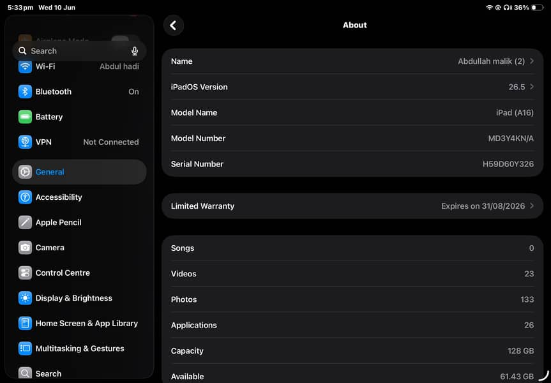The height and width of the screenshot is (383, 551).
Task: Tap 'Expires on 31/08/2026' text
Action: pyautogui.click(x=483, y=206)
